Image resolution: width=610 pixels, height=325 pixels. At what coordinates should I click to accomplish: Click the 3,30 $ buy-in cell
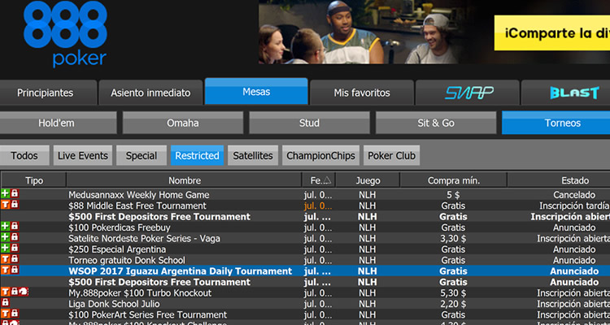453,238
